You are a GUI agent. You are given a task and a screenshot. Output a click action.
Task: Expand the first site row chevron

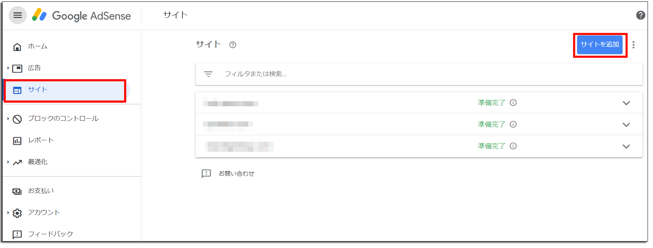pos(626,103)
